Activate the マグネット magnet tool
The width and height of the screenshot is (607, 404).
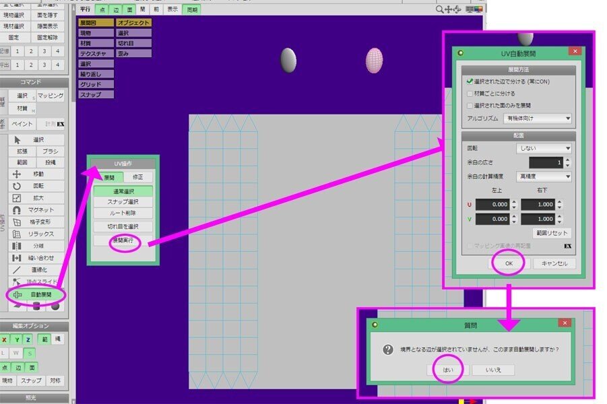coord(36,210)
